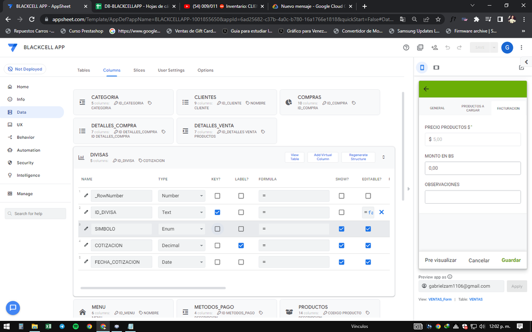Click the edit pencil for the SIMBOLO column
This screenshot has width=532, height=332.
click(86, 229)
